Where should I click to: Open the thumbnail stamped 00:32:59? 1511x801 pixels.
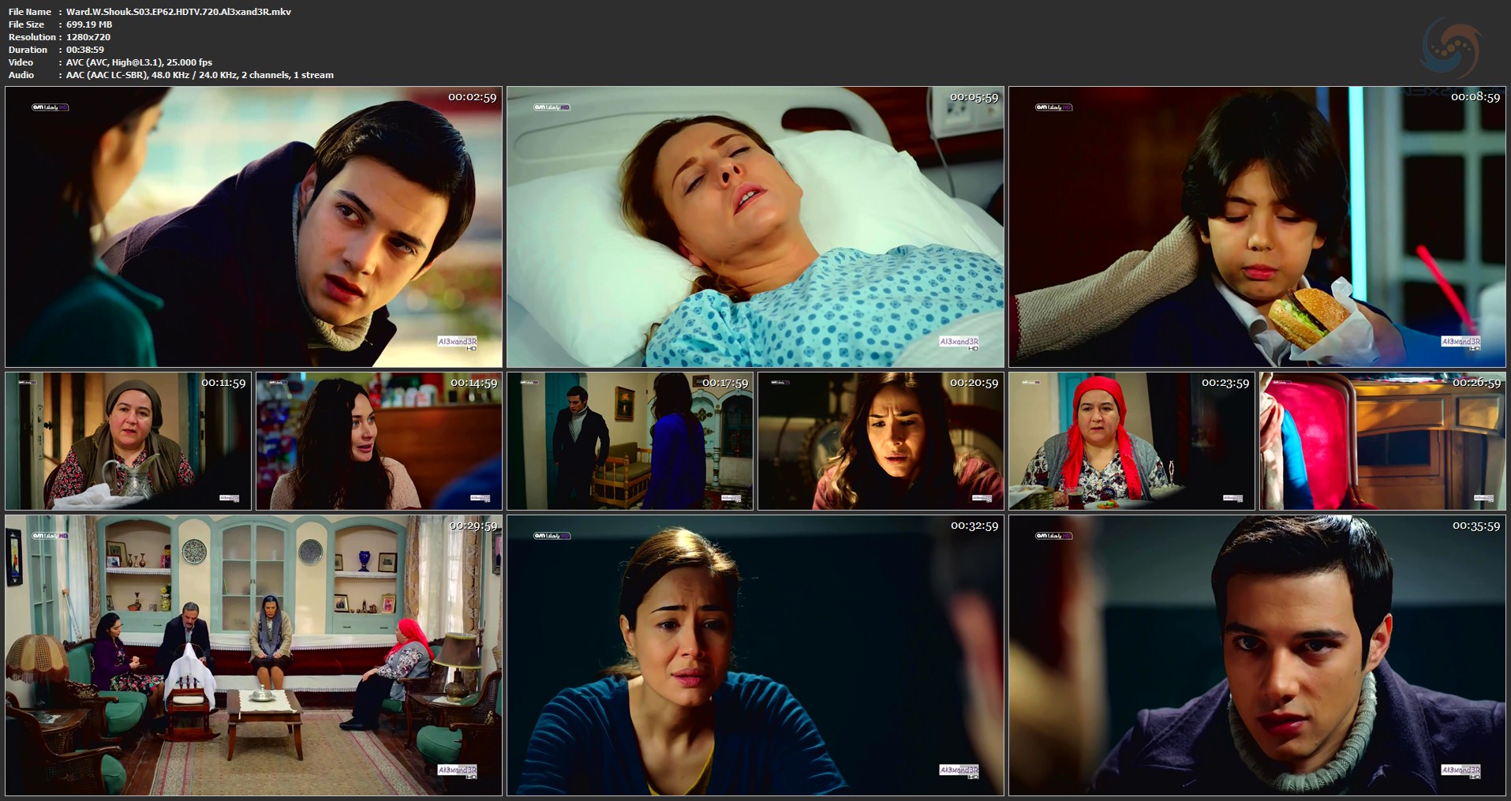755,655
